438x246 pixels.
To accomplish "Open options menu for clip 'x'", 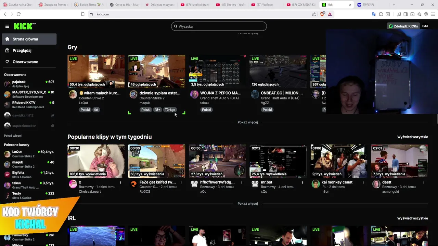I will tap(120, 182).
